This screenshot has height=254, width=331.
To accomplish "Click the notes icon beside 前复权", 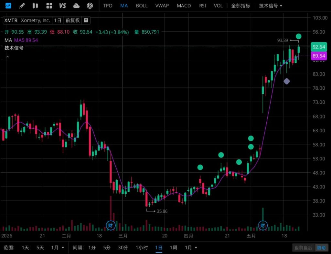I will coord(86,20).
